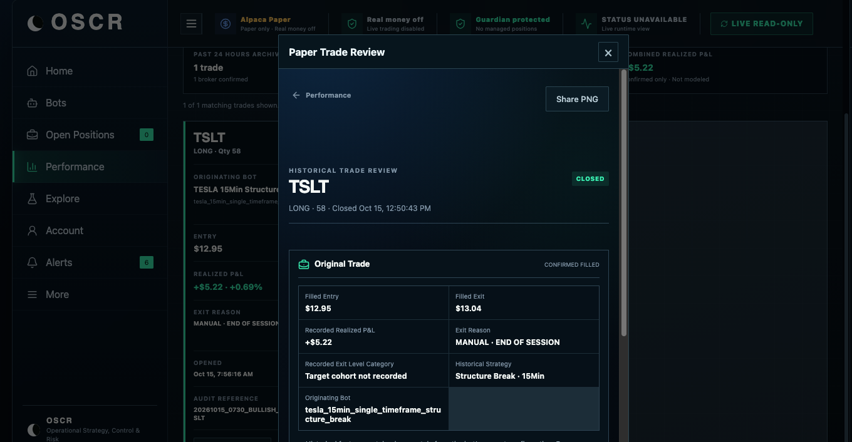Click the Performance bar chart icon

[32, 167]
